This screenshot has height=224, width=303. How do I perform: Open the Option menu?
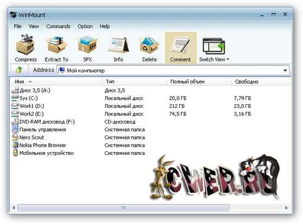click(85, 26)
